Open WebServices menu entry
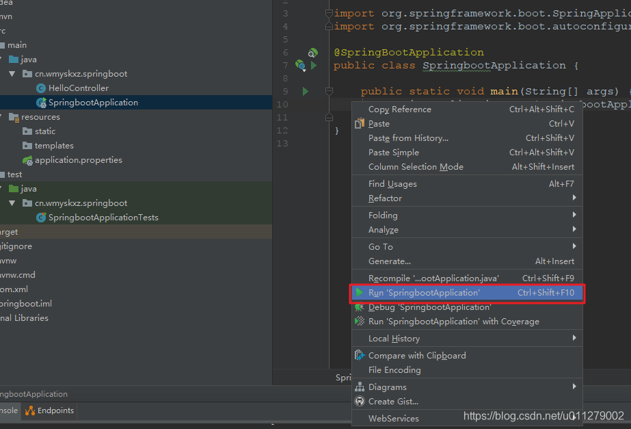The width and height of the screenshot is (631, 429). click(467, 419)
